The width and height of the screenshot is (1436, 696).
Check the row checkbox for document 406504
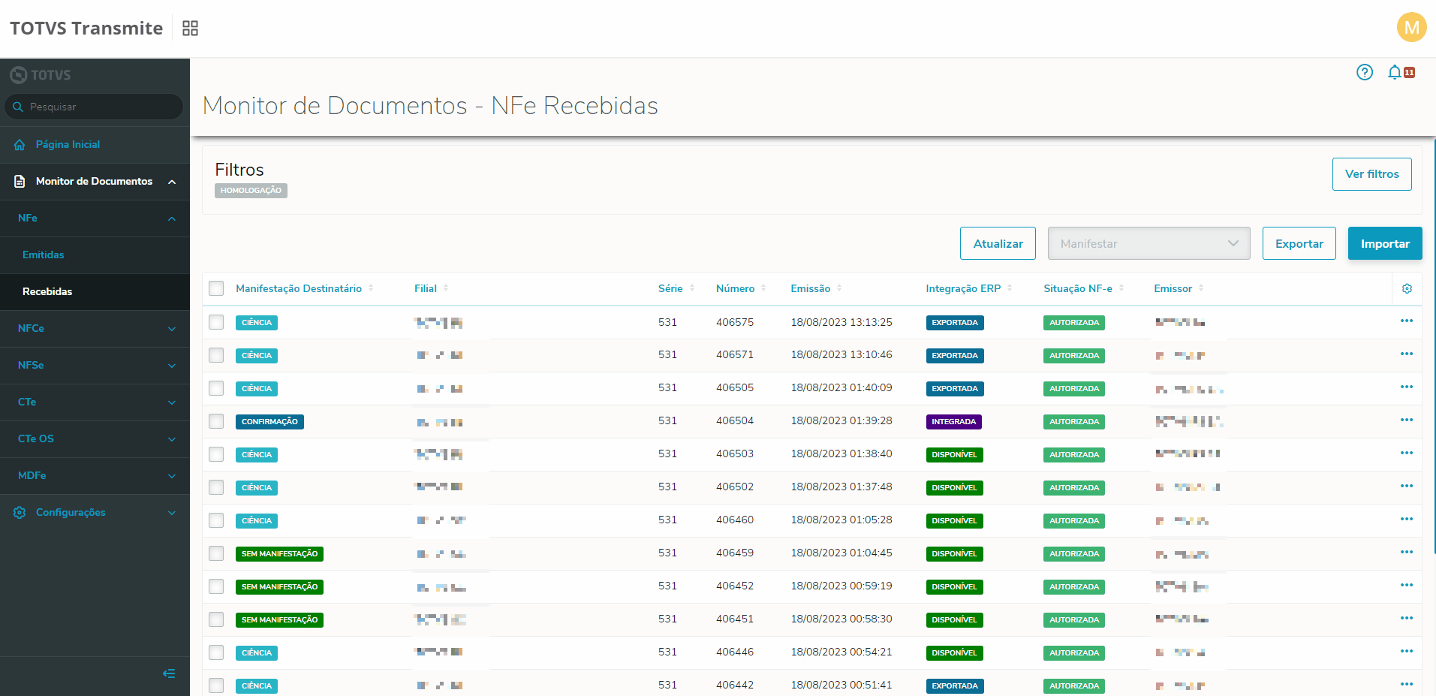(216, 421)
